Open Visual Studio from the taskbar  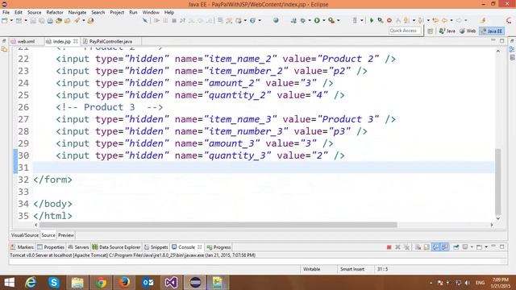(x=171, y=283)
